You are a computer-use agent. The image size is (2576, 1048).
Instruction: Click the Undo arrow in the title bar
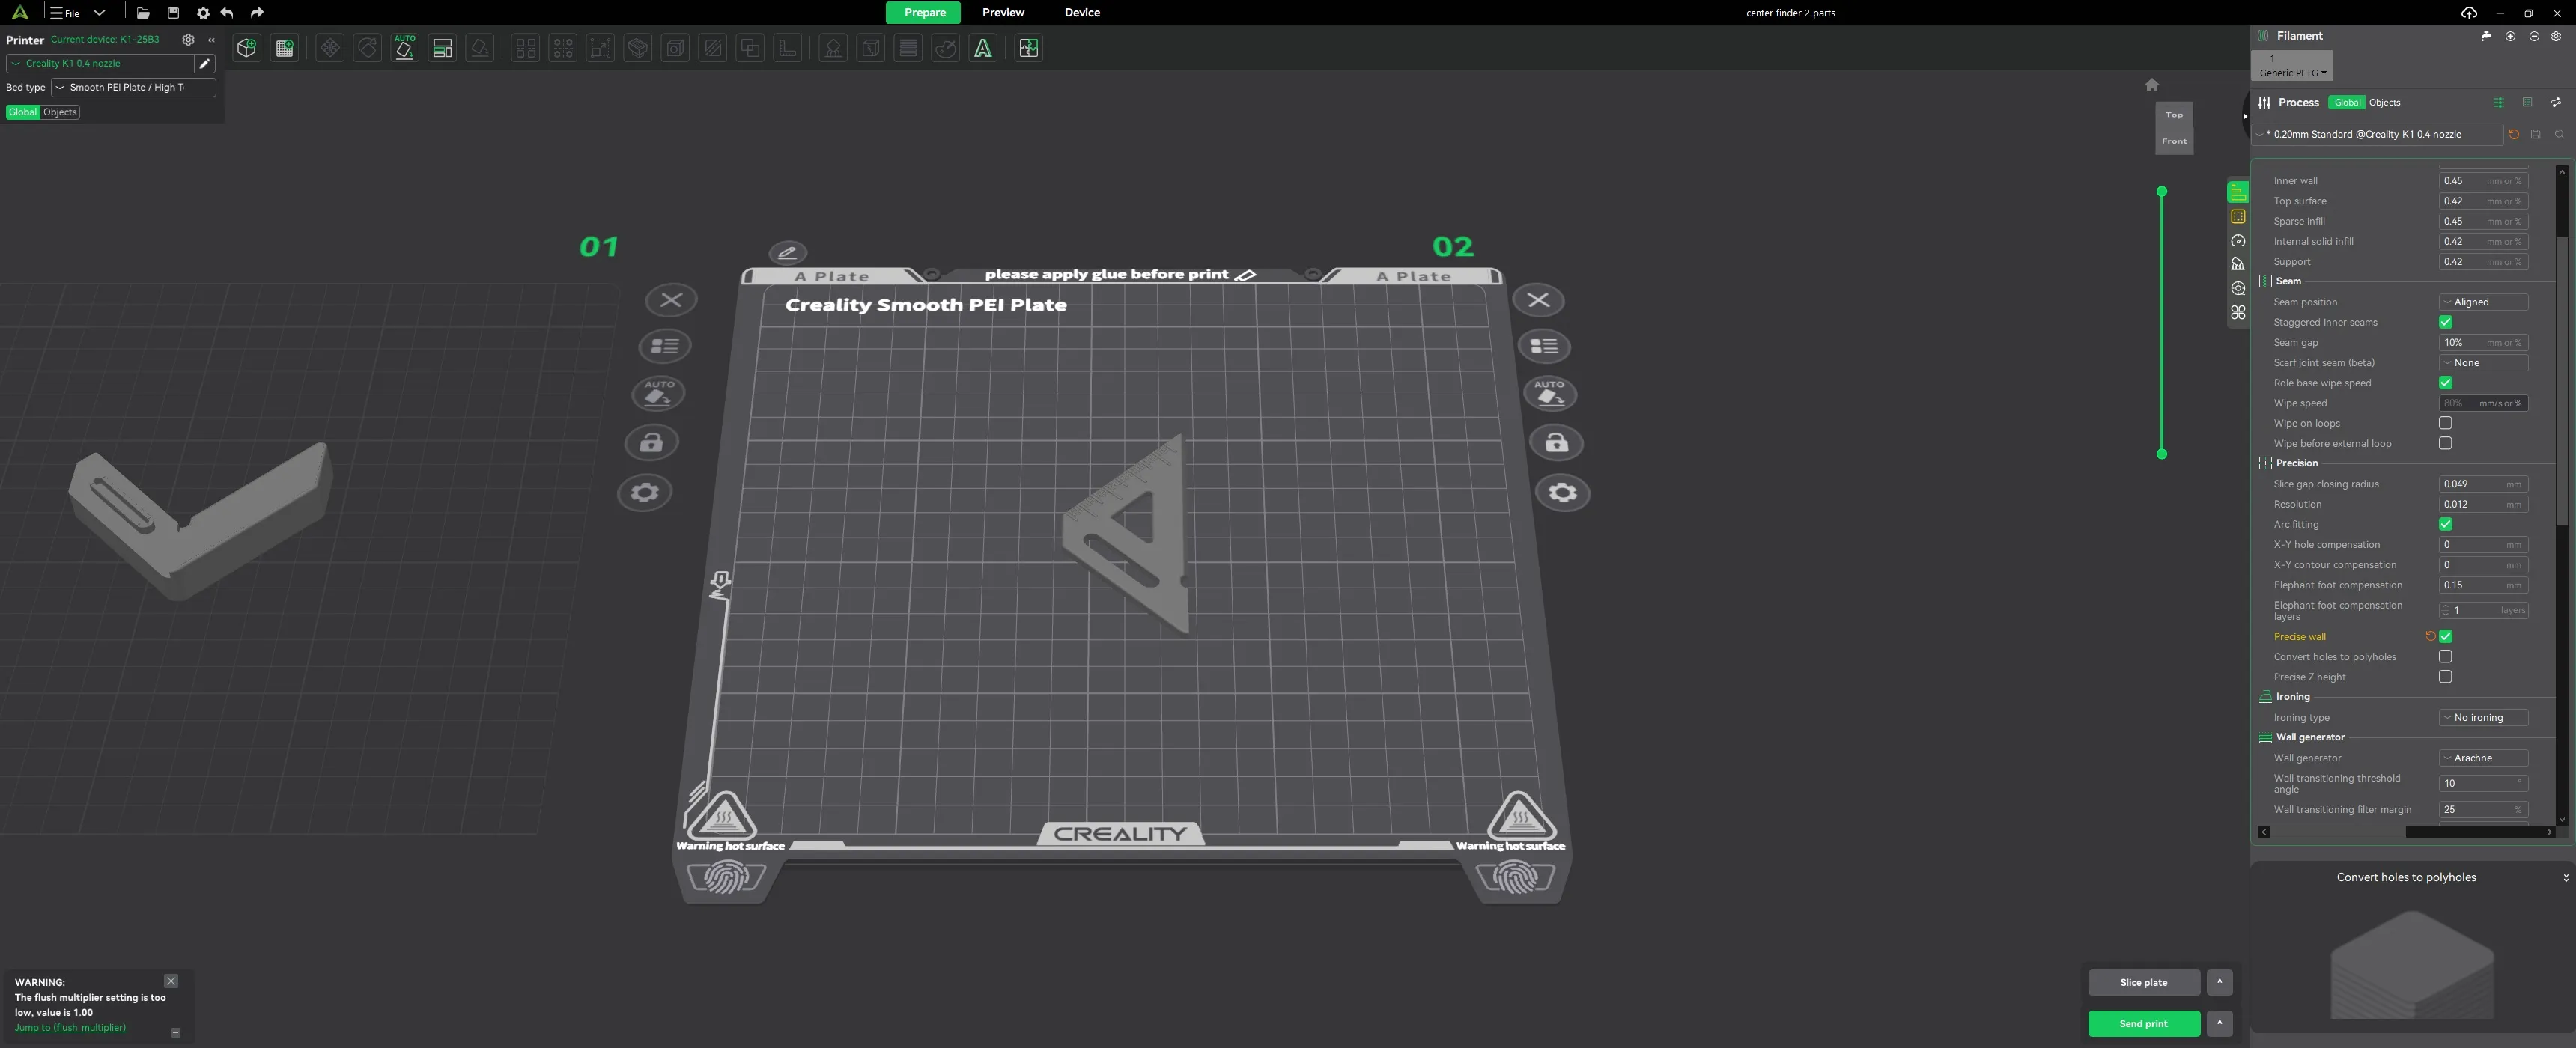point(227,13)
